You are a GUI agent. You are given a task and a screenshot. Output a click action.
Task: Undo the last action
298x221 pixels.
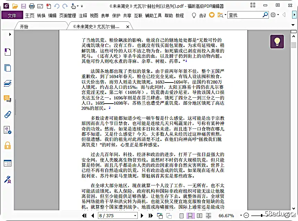(57, 6)
